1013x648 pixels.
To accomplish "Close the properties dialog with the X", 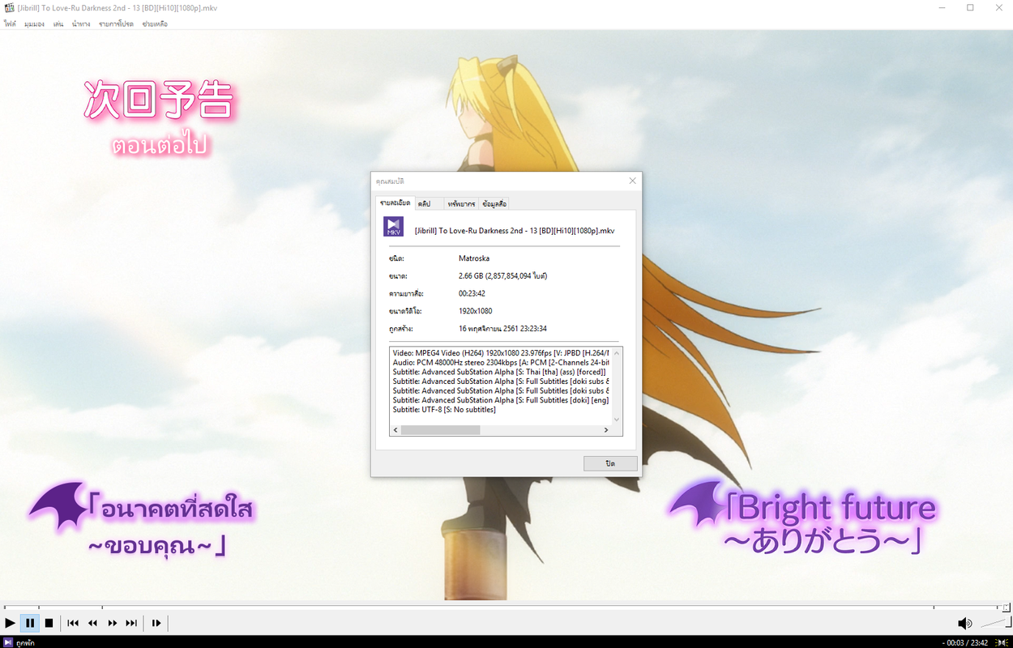I will pyautogui.click(x=633, y=181).
